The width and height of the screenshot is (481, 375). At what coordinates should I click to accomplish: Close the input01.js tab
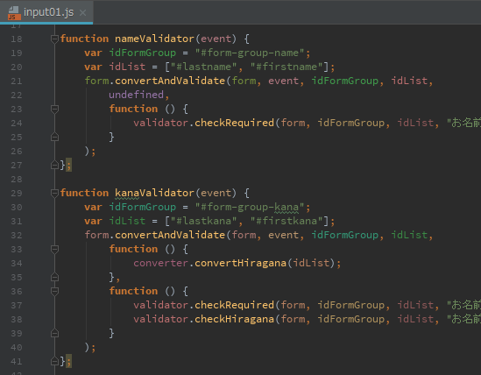click(x=82, y=12)
